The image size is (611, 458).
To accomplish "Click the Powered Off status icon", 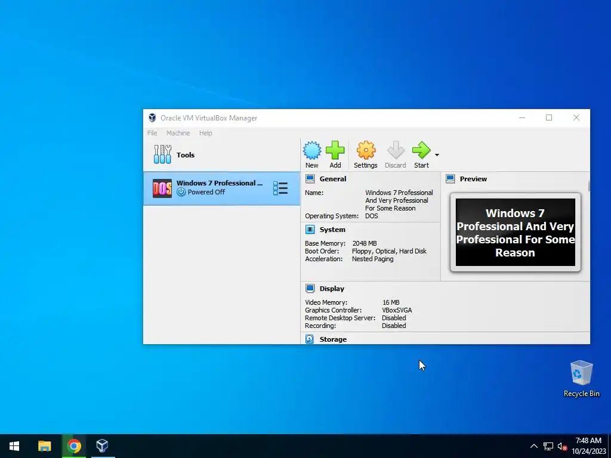I will [x=181, y=192].
